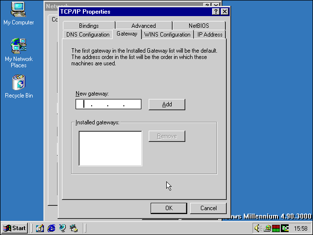Confirm with the OK button

coord(169,208)
